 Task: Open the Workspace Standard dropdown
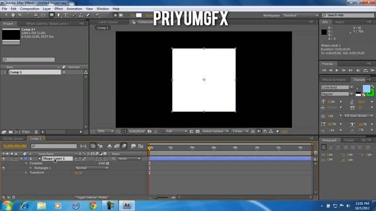(x=300, y=15)
